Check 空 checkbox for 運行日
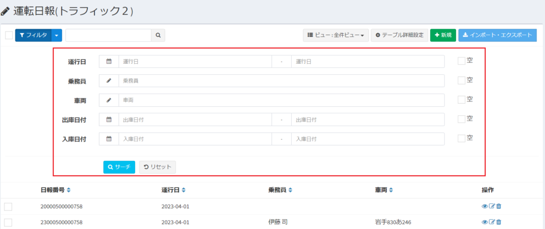 pyautogui.click(x=461, y=61)
